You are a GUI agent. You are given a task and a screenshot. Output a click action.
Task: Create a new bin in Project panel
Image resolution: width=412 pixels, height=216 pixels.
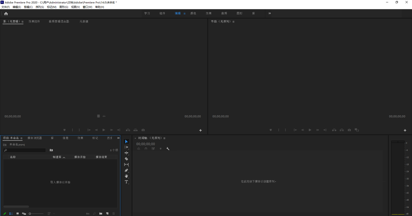tap(101, 213)
